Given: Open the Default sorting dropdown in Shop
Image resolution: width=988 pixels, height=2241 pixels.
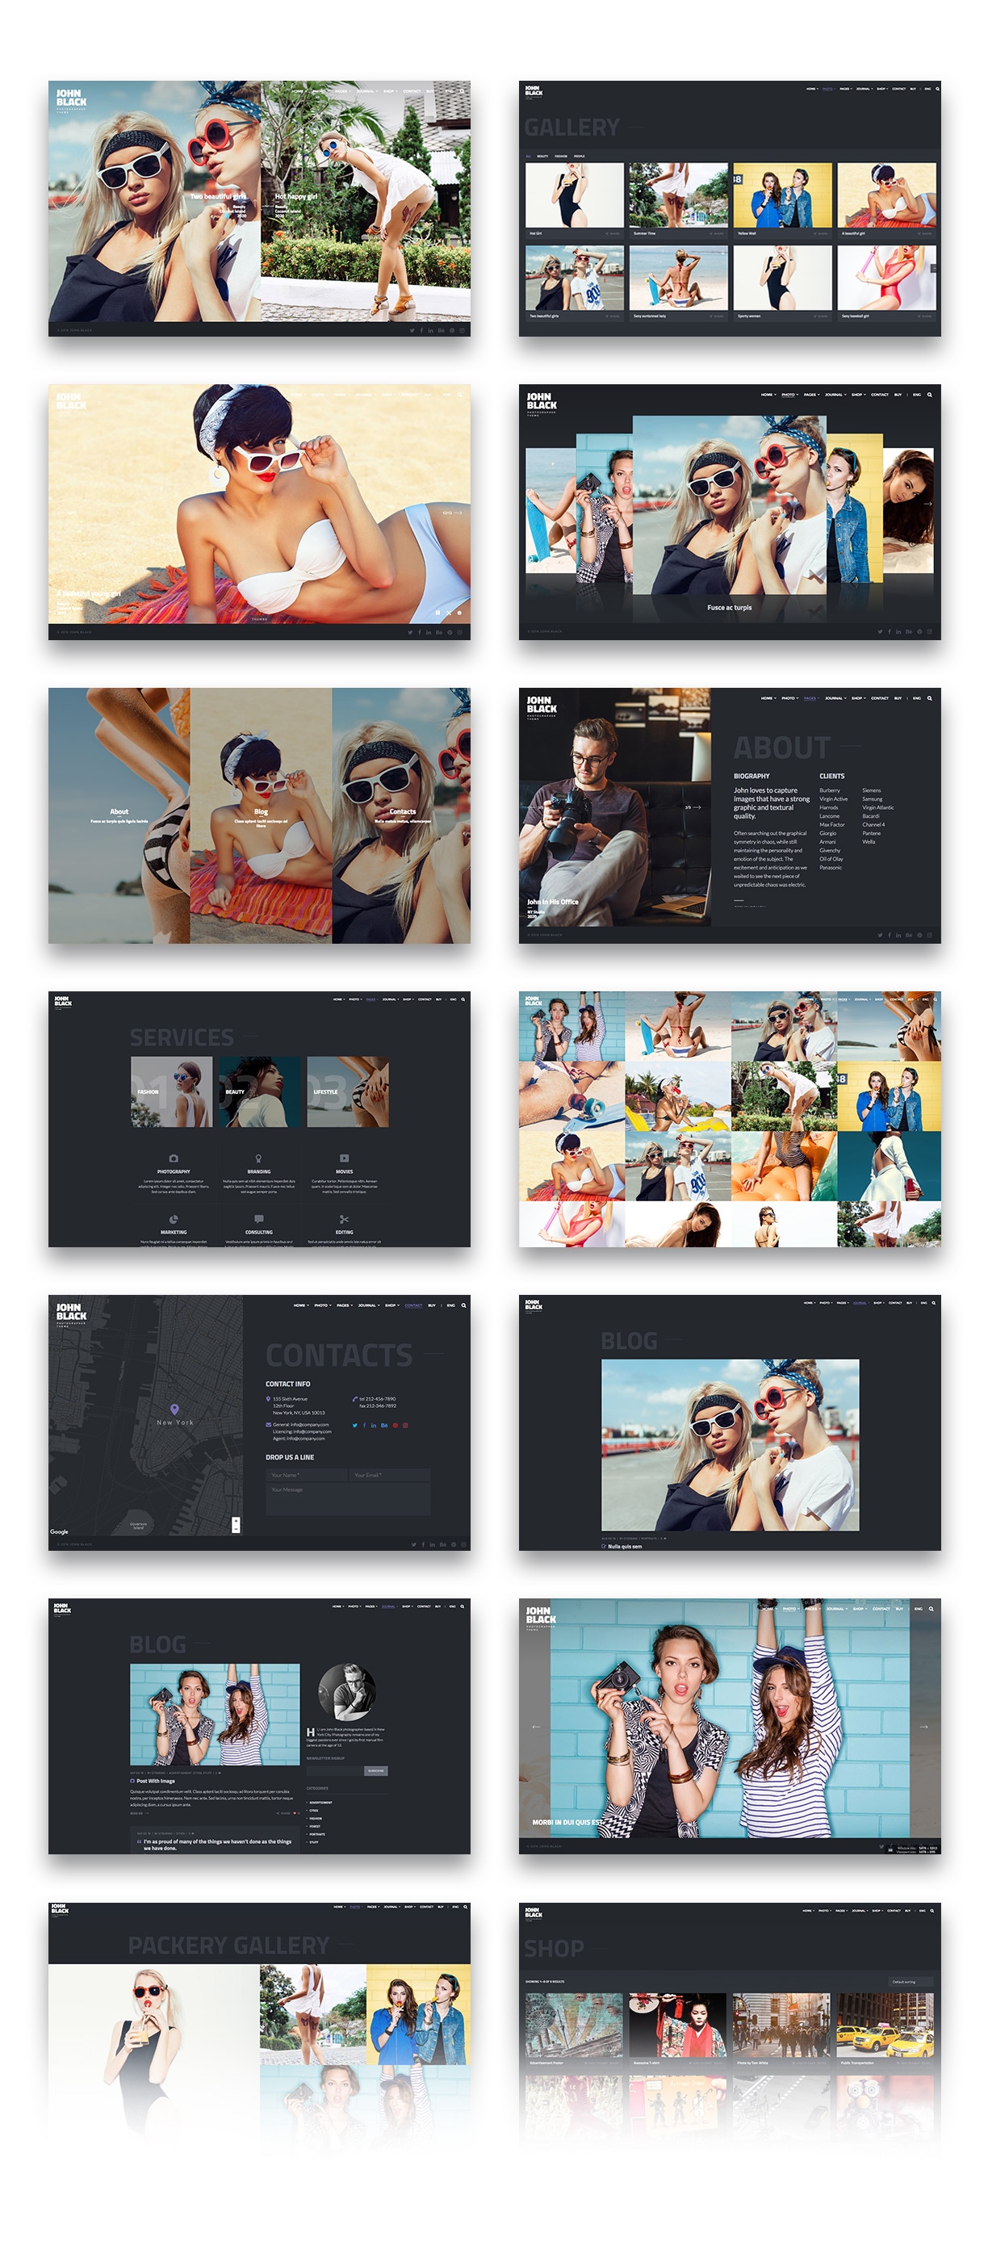Looking at the screenshot, I should [910, 1982].
